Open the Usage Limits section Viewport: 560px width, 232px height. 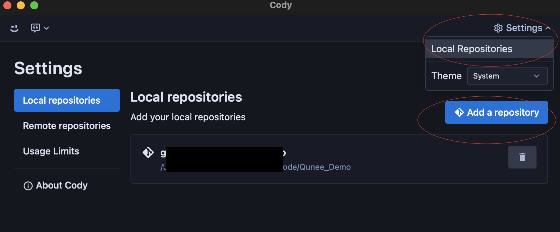coord(51,151)
